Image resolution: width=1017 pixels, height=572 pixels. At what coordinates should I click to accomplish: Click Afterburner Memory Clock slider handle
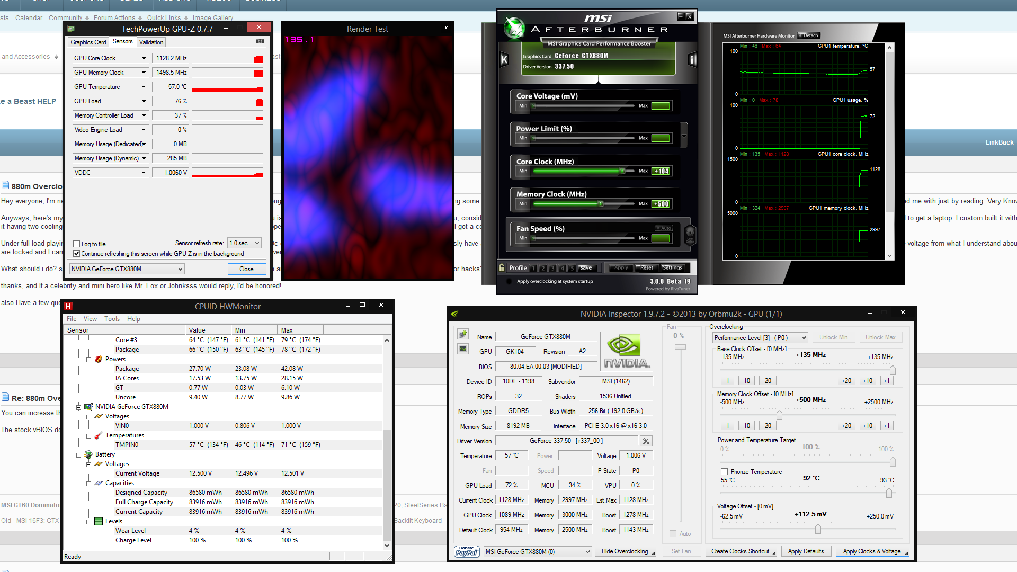601,204
